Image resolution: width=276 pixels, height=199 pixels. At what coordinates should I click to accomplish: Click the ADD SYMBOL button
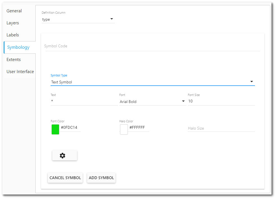point(101,177)
